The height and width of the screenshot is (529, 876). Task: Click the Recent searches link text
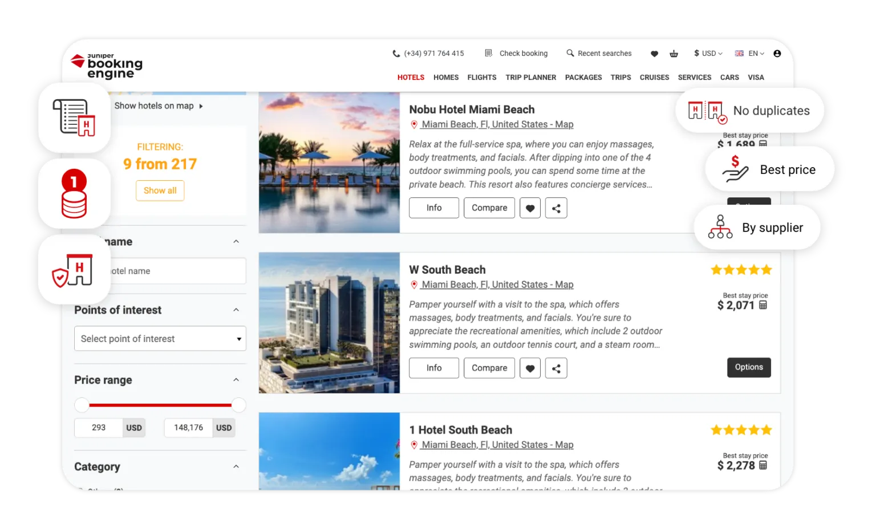click(605, 54)
